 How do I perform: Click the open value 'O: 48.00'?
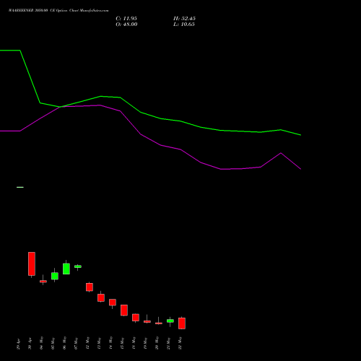(x=126, y=25)
